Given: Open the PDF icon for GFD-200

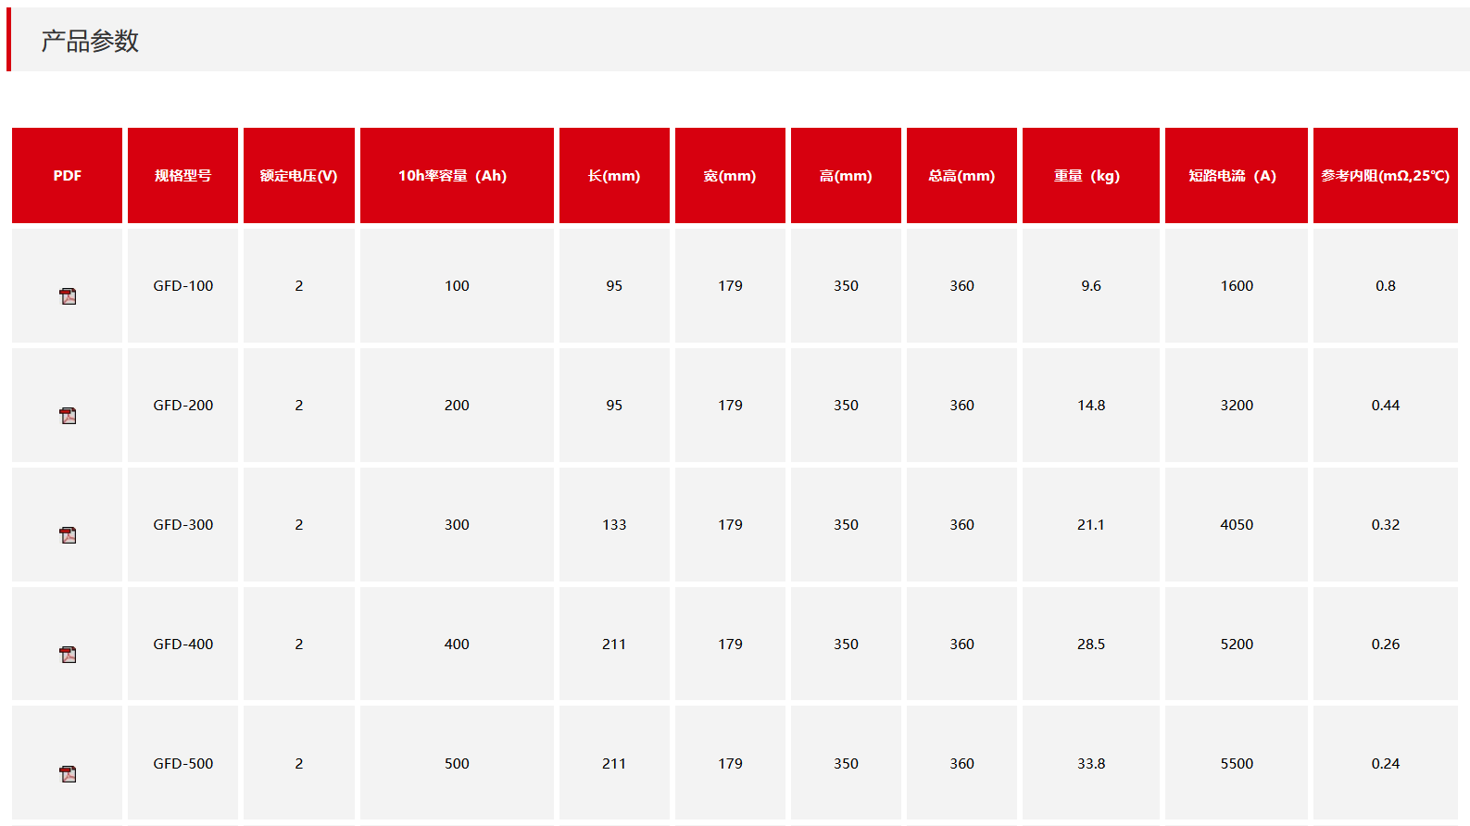Looking at the screenshot, I should [x=68, y=416].
